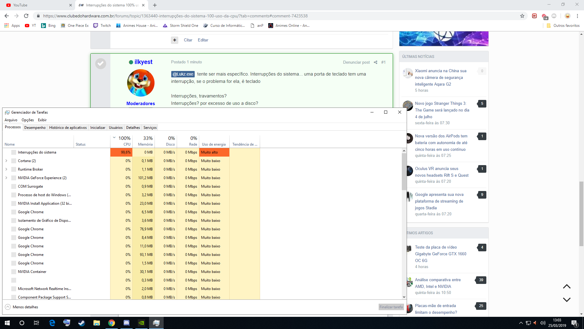Open Steam from the taskbar
Image resolution: width=584 pixels, height=329 pixels.
pos(82,323)
